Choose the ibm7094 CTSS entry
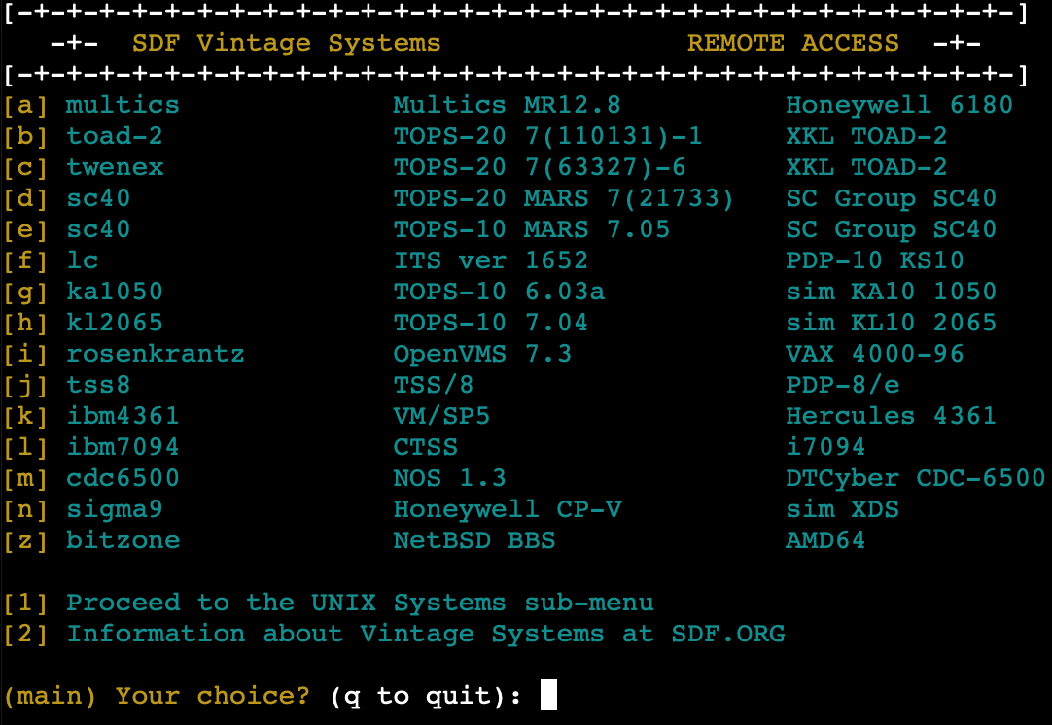Image resolution: width=1052 pixels, height=725 pixels. click(123, 447)
